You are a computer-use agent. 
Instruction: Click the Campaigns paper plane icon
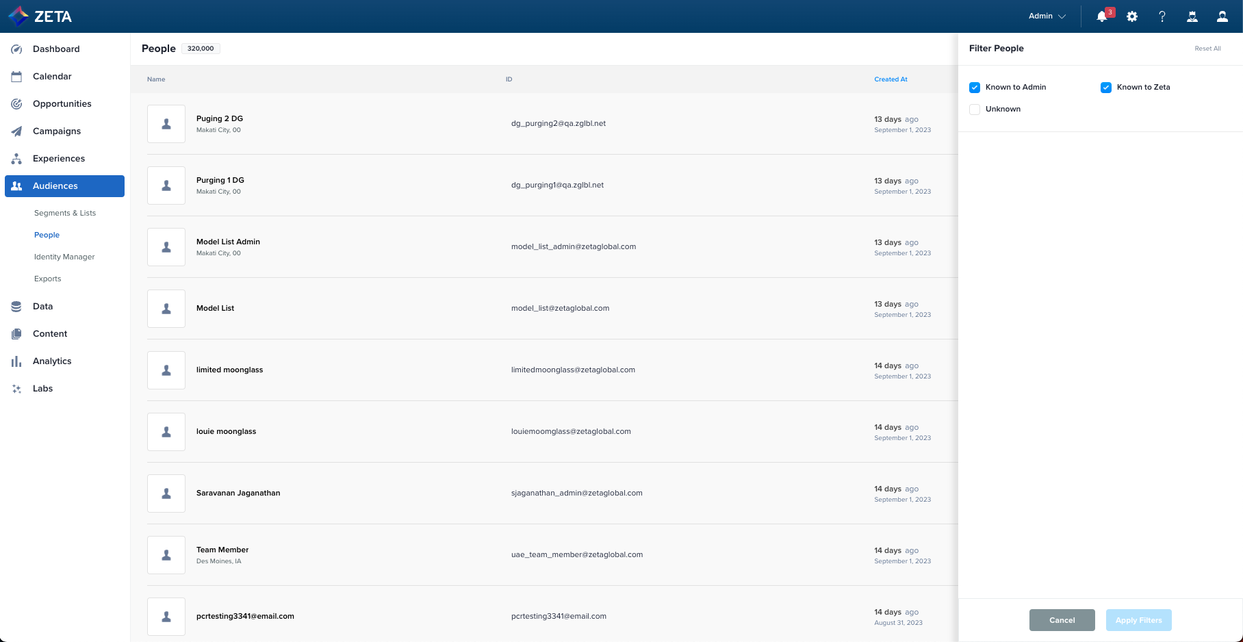[16, 131]
